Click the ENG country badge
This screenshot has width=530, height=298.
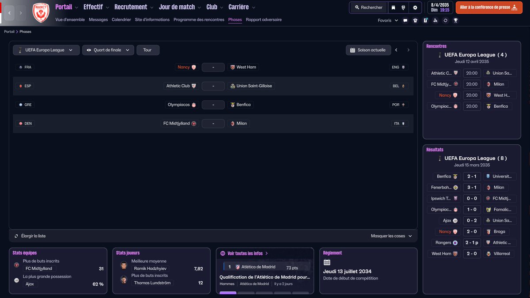coord(398,67)
